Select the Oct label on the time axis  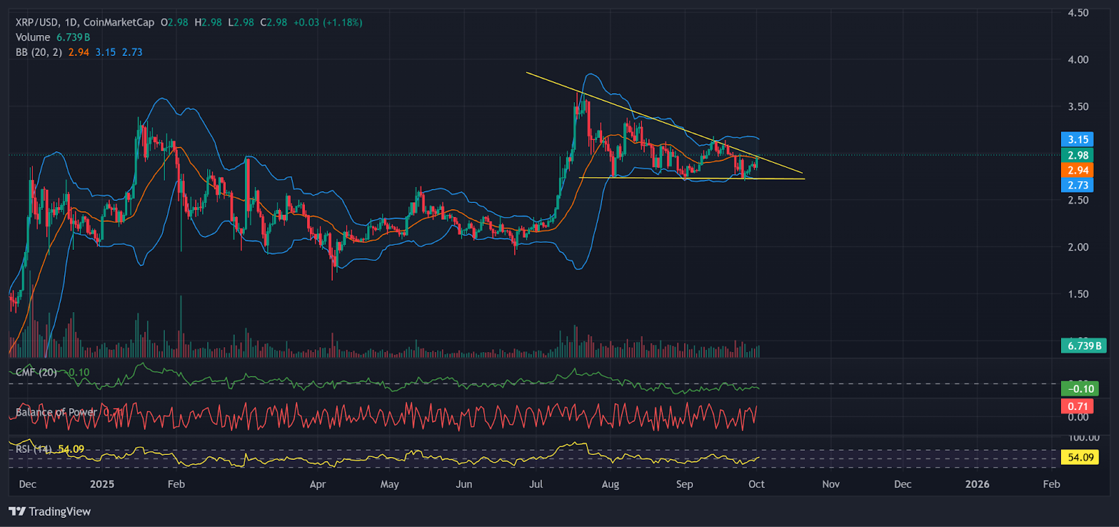[x=756, y=484]
